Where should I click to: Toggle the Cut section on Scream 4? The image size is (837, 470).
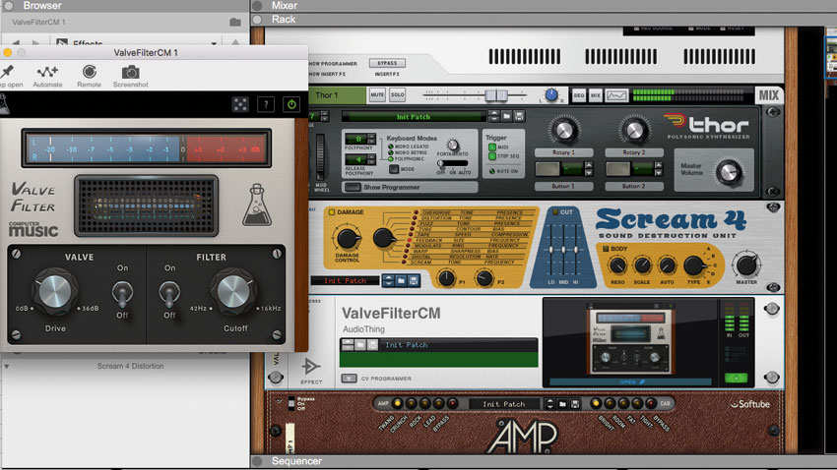[x=555, y=212]
